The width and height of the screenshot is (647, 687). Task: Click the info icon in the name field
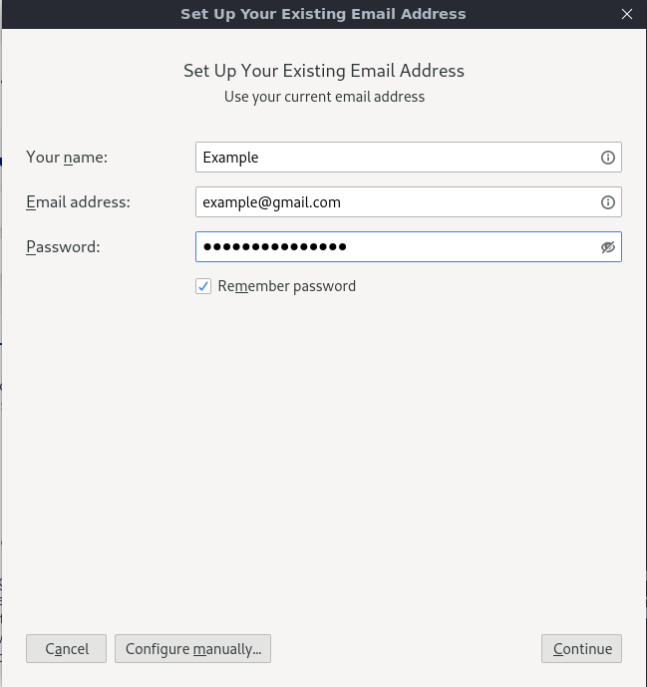607,158
